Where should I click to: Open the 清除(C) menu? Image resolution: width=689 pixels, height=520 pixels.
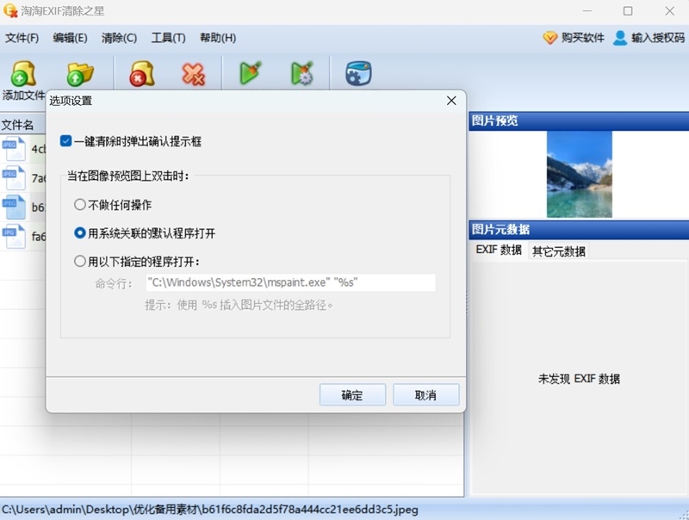click(x=119, y=38)
